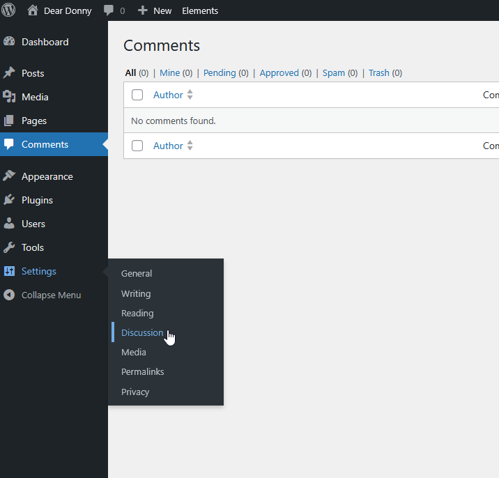Click the plus icon next to New
499x478 pixels.
[143, 10]
